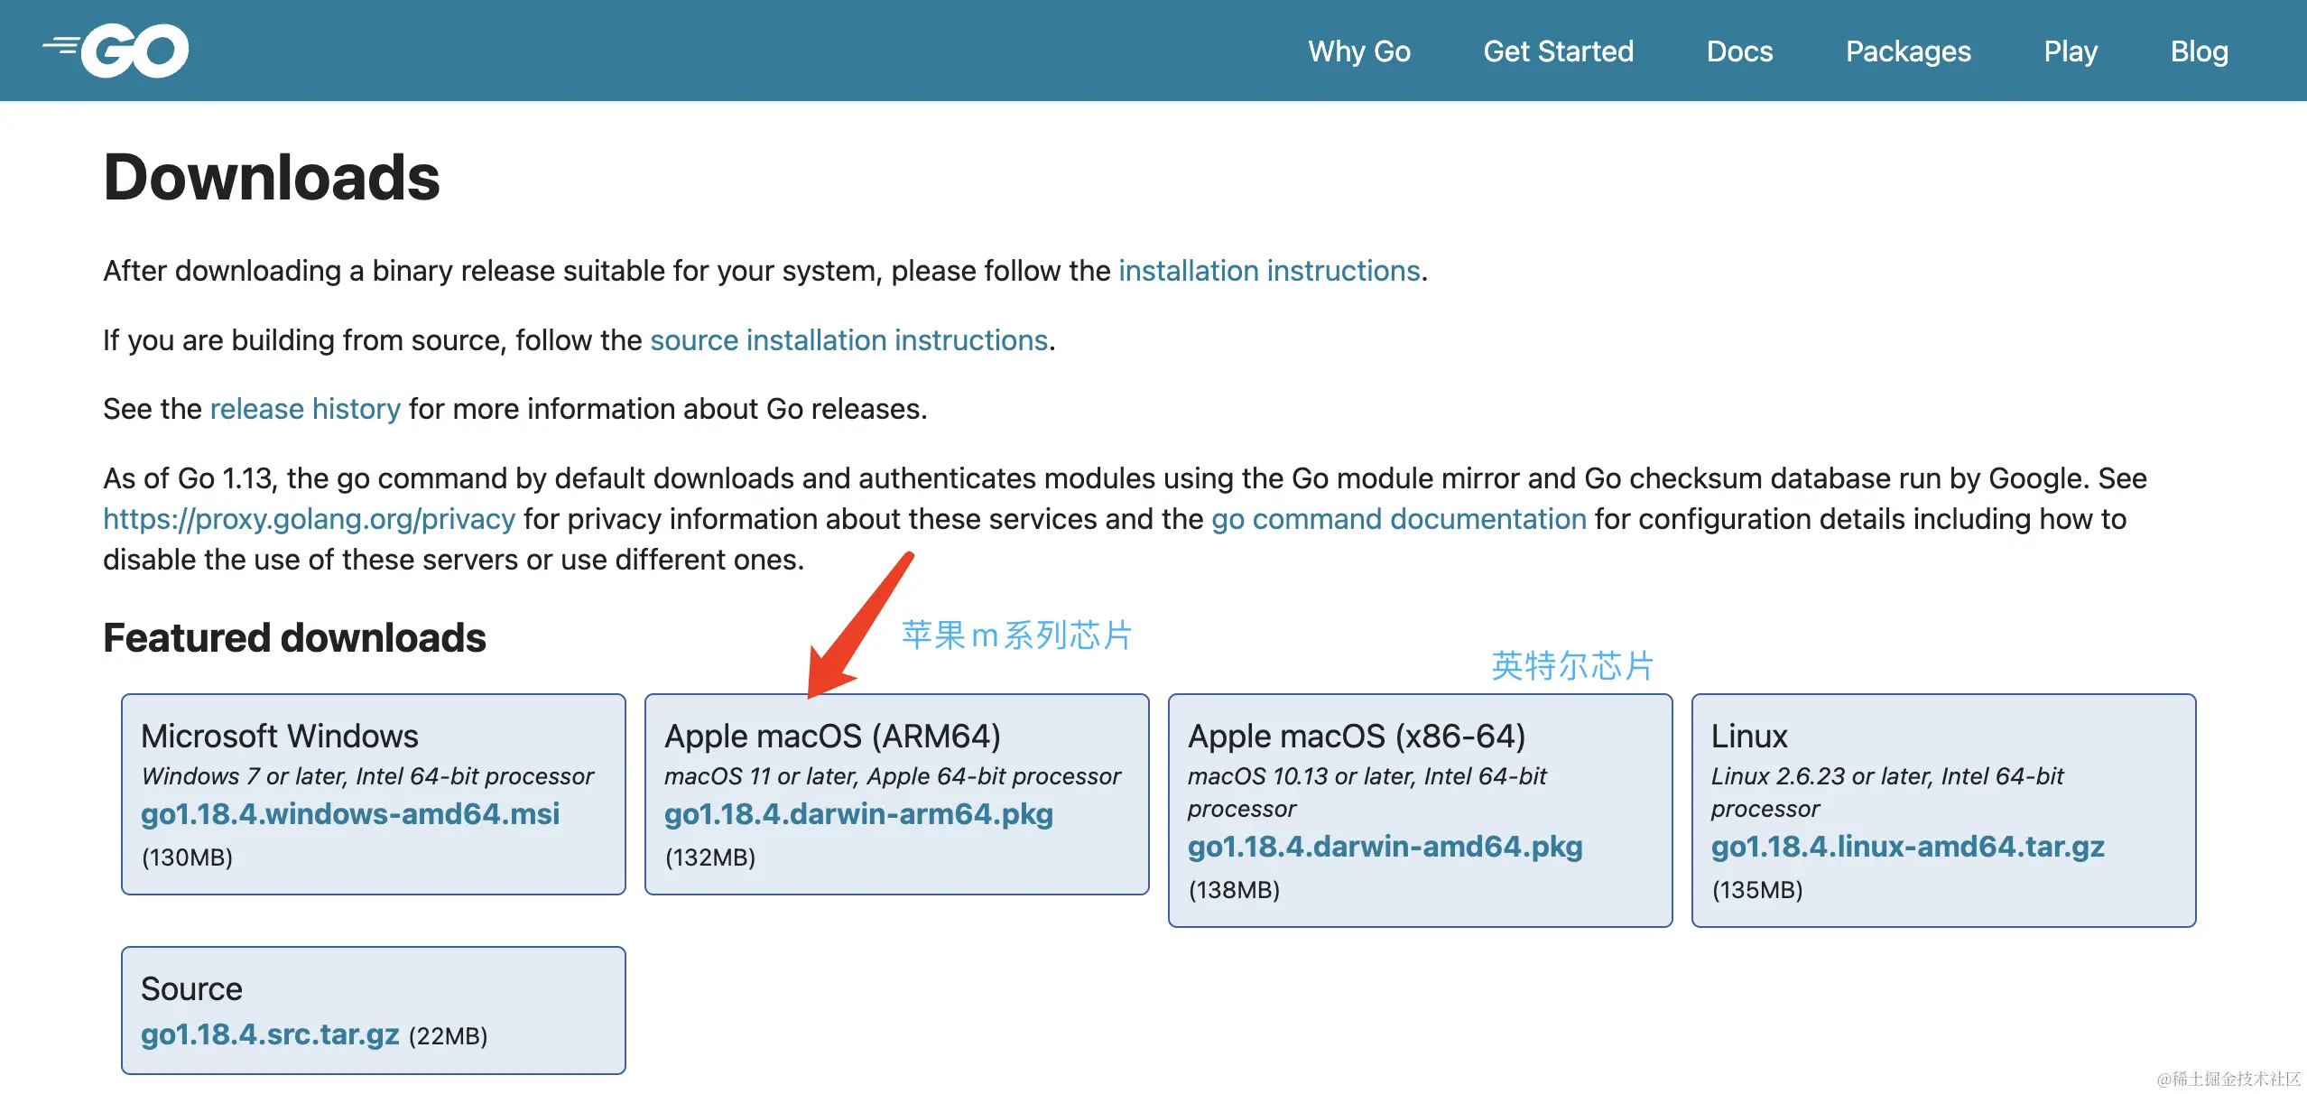The image size is (2307, 1094).
Task: Click the release history link
Action: [305, 409]
